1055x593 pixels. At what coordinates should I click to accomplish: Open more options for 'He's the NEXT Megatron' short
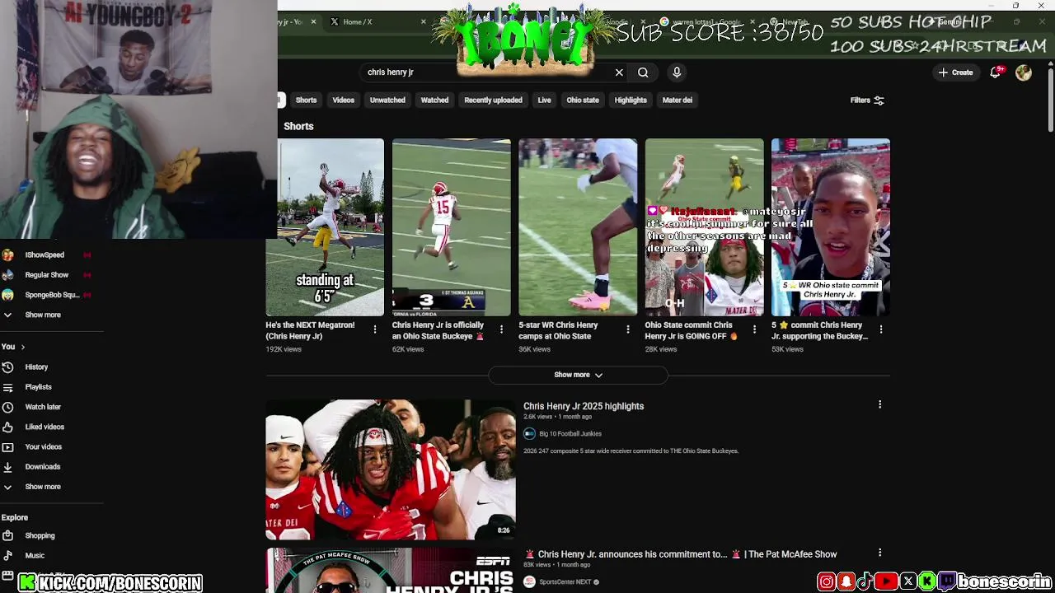[x=375, y=329]
